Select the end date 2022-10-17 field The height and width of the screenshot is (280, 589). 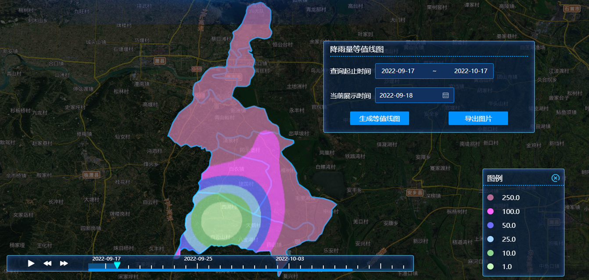pos(470,71)
